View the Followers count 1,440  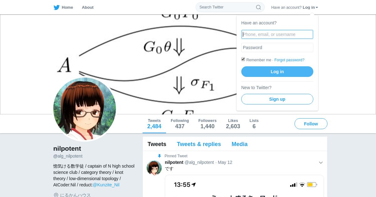tap(207, 124)
